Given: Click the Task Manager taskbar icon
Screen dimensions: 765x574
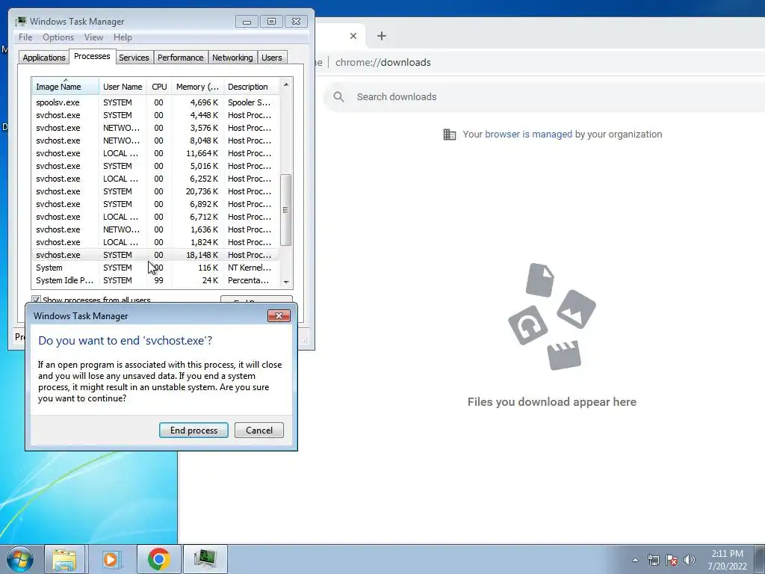Looking at the screenshot, I should (x=205, y=559).
